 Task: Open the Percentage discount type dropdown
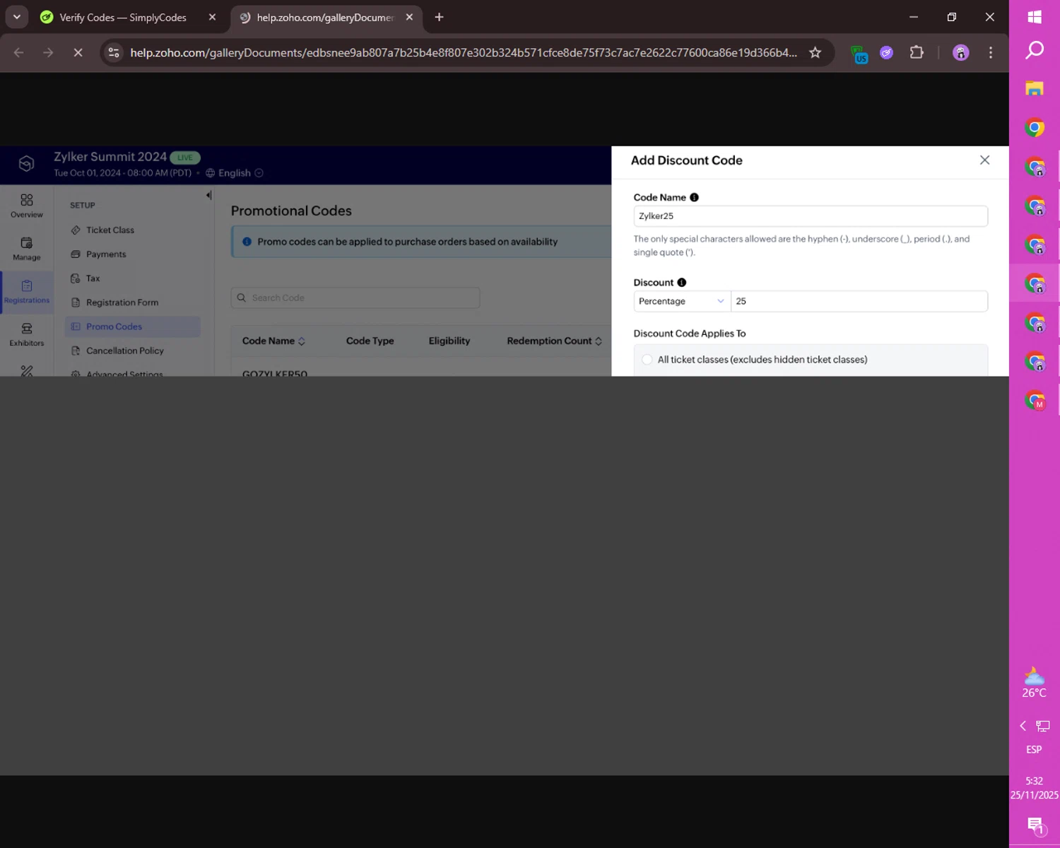[x=681, y=301]
